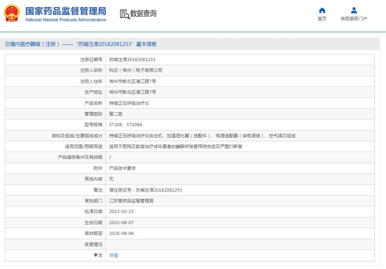Open the 政务服务门户 navigation item
This screenshot has width=386, height=269.
click(x=354, y=19)
